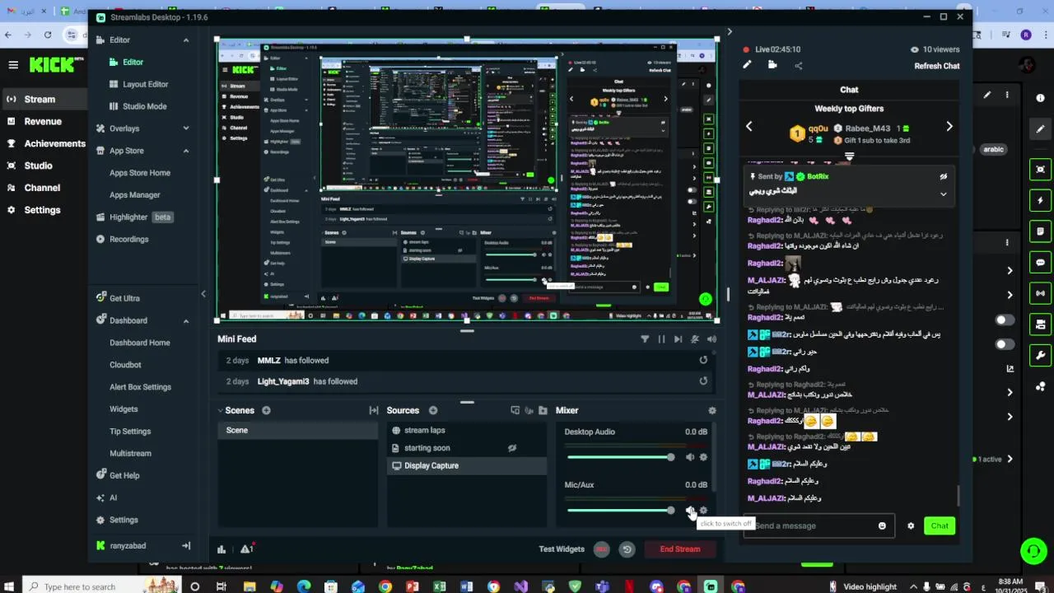The width and height of the screenshot is (1054, 593).
Task: Open notifications warning icon
Action: 246,549
